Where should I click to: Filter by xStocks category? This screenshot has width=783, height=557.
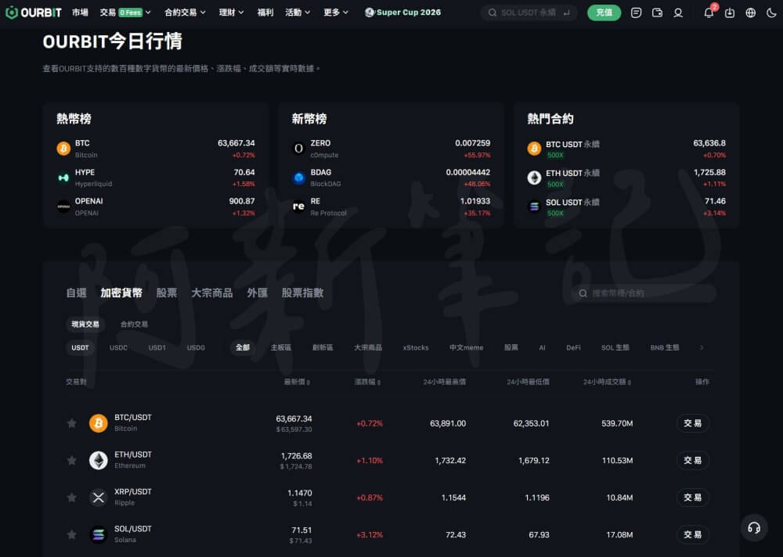click(x=416, y=348)
